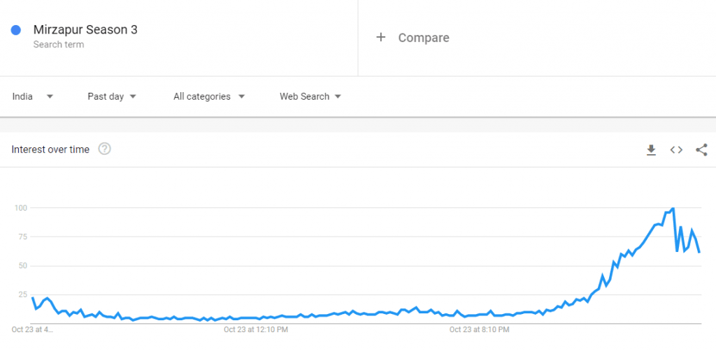Viewport: 716px width, 351px height.
Task: Edit the Mirzapur Season 3 search term
Action: coord(85,29)
